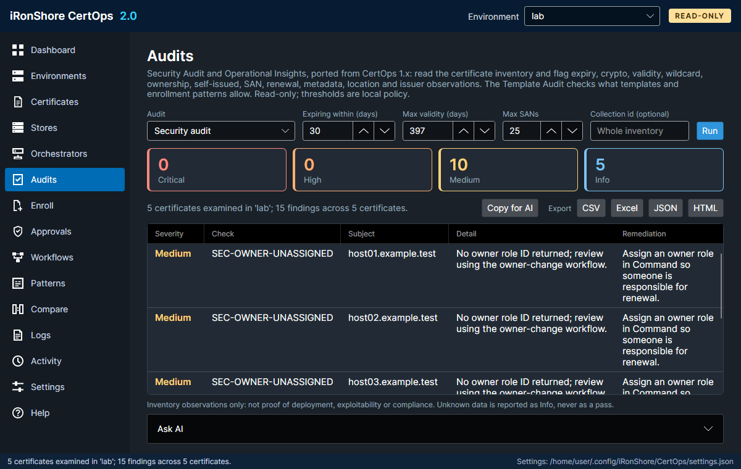Click the Environments server icon
This screenshot has width=741, height=469.
click(x=18, y=76)
